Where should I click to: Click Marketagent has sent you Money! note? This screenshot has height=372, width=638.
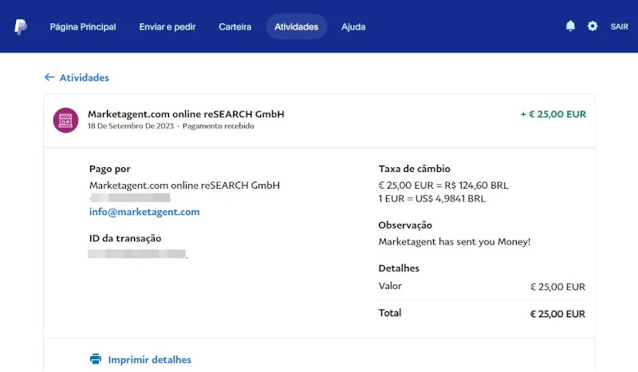pyautogui.click(x=455, y=242)
